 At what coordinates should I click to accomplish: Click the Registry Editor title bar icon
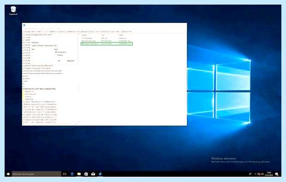[24, 25]
